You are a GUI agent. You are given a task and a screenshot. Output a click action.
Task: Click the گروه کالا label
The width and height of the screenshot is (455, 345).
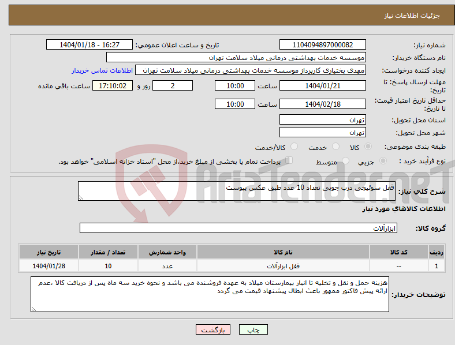[431, 228]
